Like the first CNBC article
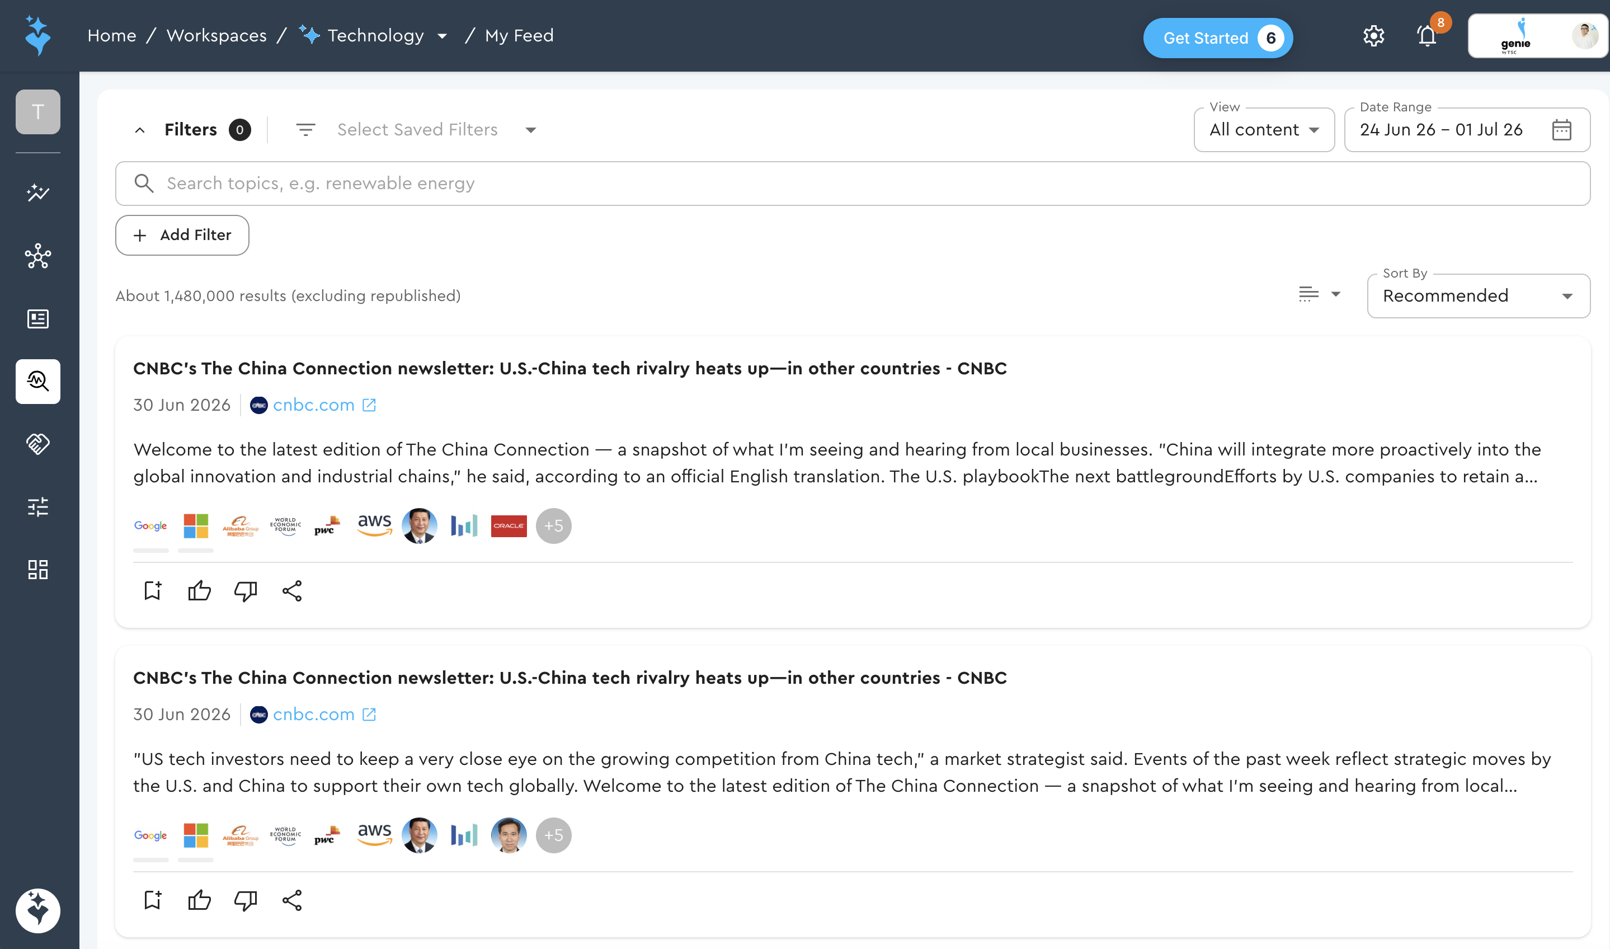 199,590
